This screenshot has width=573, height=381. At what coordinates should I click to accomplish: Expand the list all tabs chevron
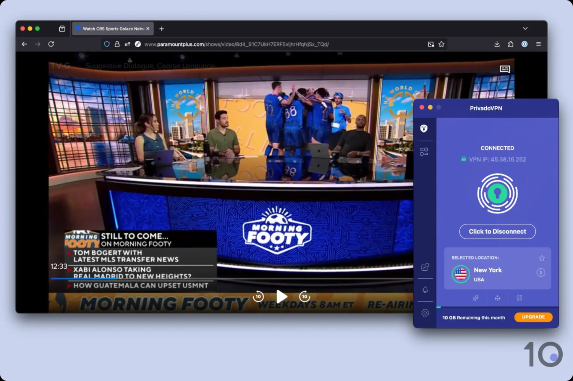point(525,29)
